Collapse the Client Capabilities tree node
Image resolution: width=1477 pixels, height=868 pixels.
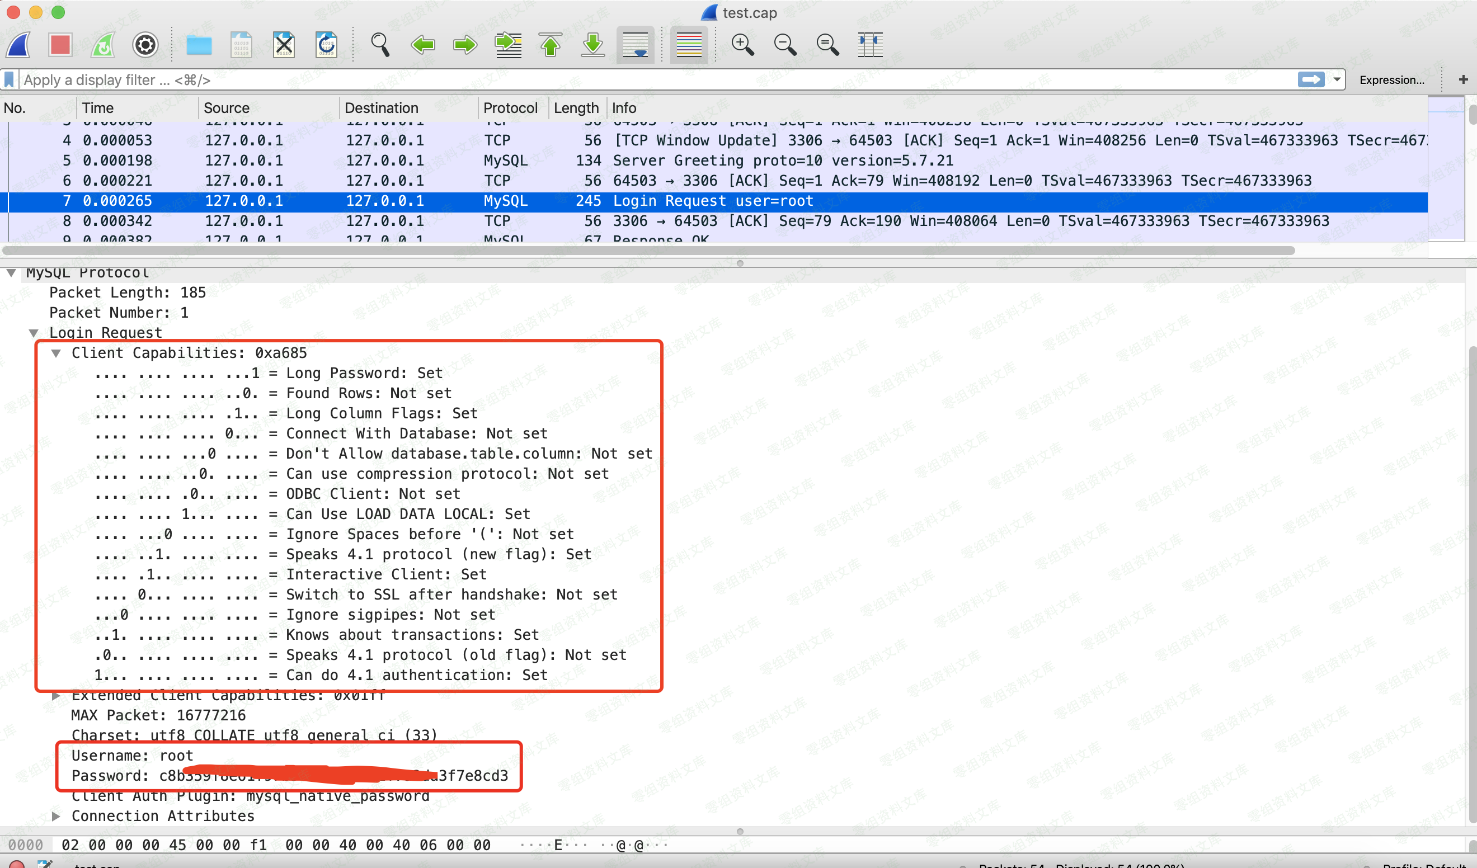pos(57,353)
